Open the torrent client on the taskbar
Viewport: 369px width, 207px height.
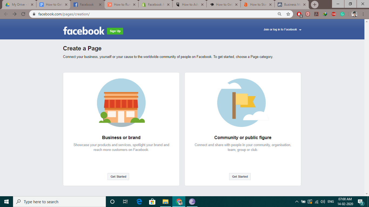[x=192, y=202]
